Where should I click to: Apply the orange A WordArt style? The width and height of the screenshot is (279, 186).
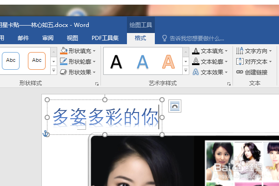tap(168, 62)
